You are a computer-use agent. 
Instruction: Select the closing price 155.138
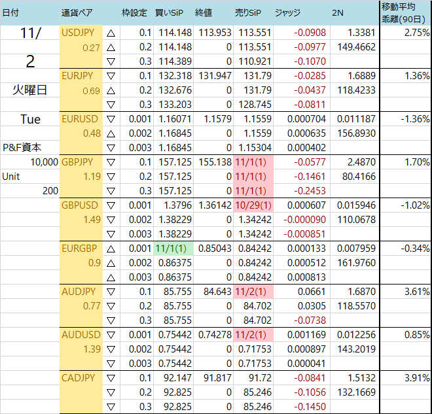[215, 162]
